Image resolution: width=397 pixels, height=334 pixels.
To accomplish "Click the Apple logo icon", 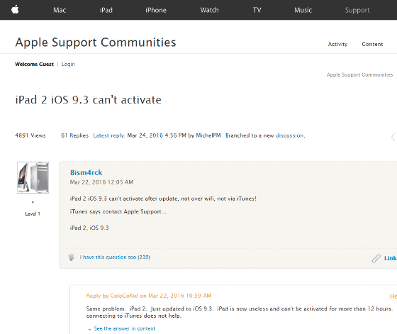I will tap(15, 10).
